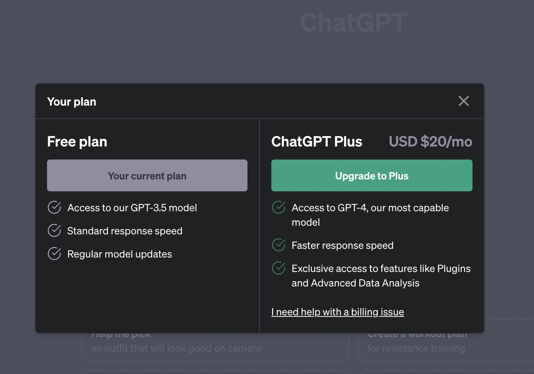Click the ChatGPT Plus heading
The width and height of the screenshot is (534, 374).
pos(317,142)
